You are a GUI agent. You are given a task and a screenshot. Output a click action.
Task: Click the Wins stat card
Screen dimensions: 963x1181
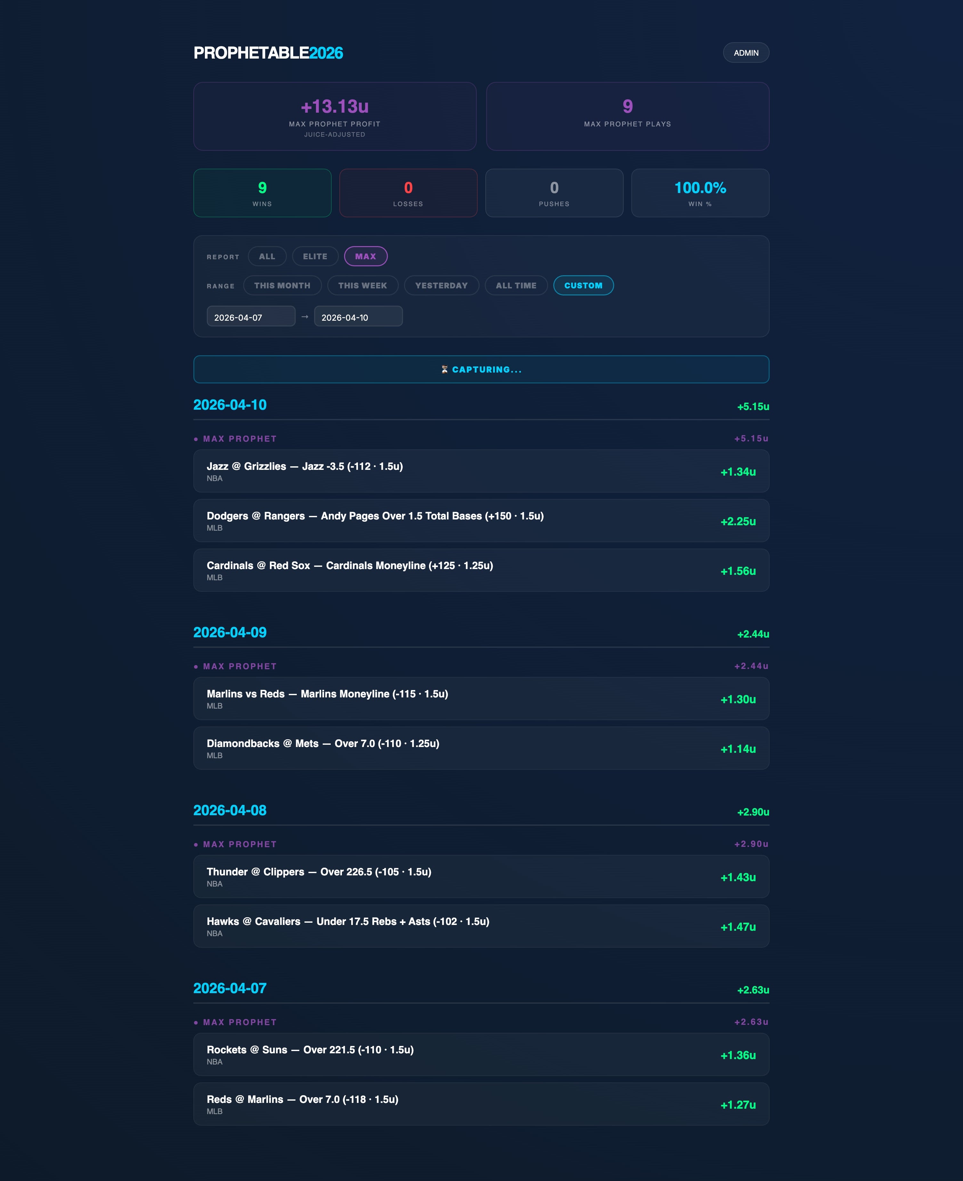click(263, 193)
